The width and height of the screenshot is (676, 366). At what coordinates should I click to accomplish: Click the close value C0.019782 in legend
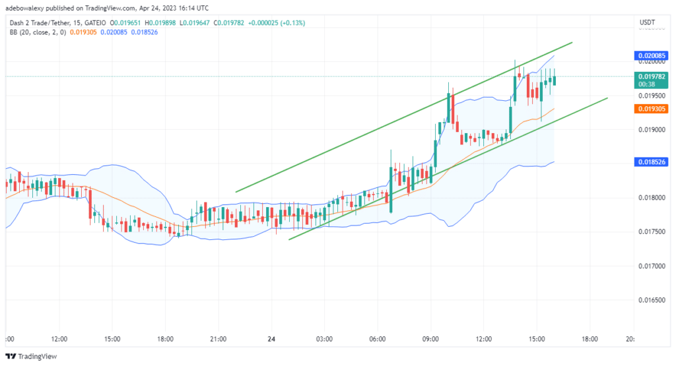pyautogui.click(x=229, y=23)
